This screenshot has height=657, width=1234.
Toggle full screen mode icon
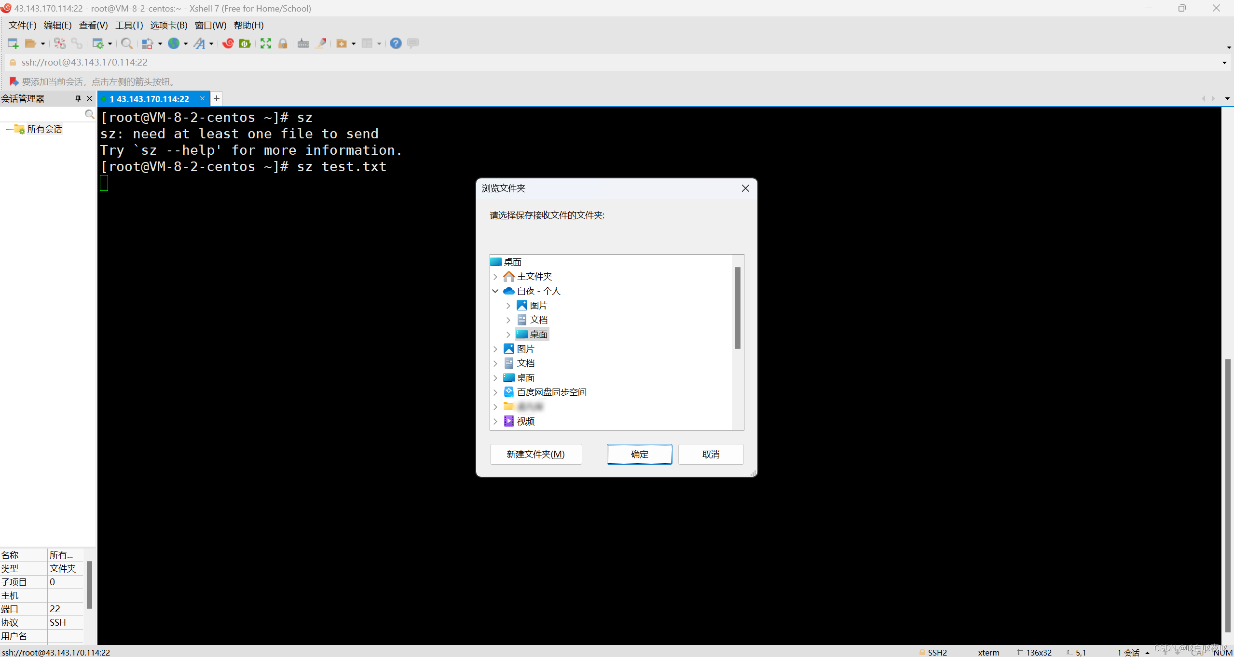tap(265, 43)
